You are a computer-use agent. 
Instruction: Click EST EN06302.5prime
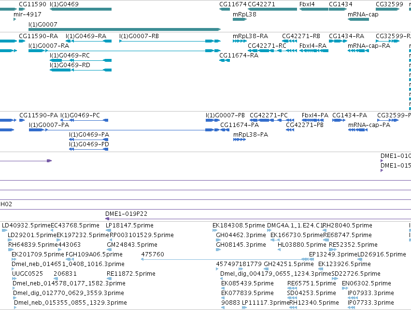tap(367, 283)
